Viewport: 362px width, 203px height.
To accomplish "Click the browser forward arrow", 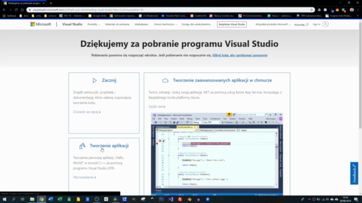I will [x=10, y=10].
